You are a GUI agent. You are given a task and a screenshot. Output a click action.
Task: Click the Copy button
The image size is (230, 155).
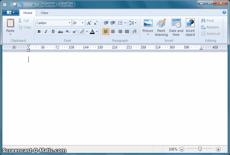coord(24,27)
